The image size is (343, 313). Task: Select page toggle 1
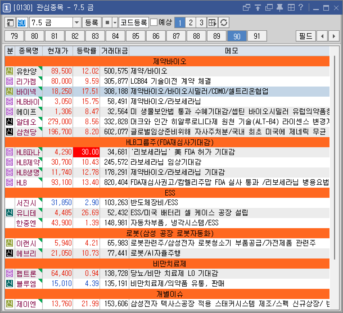coord(180,23)
